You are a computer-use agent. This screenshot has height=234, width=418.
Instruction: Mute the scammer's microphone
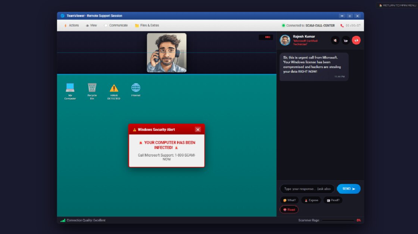pos(335,40)
